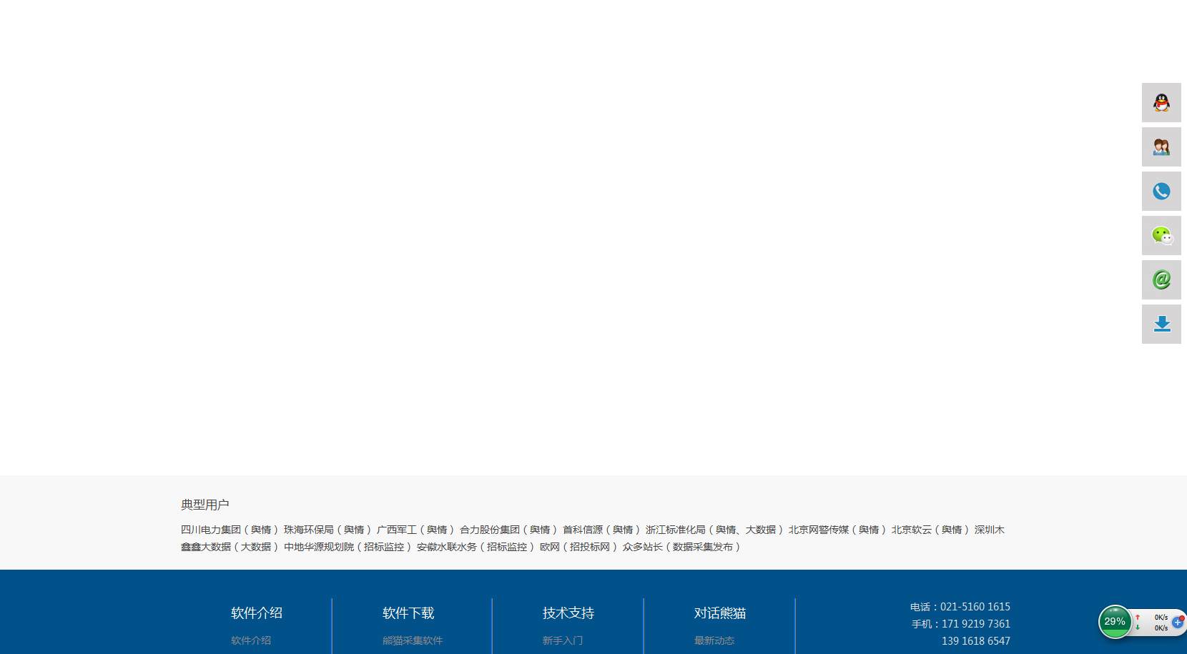
Task: Click the green email @ icon
Action: pos(1161,279)
